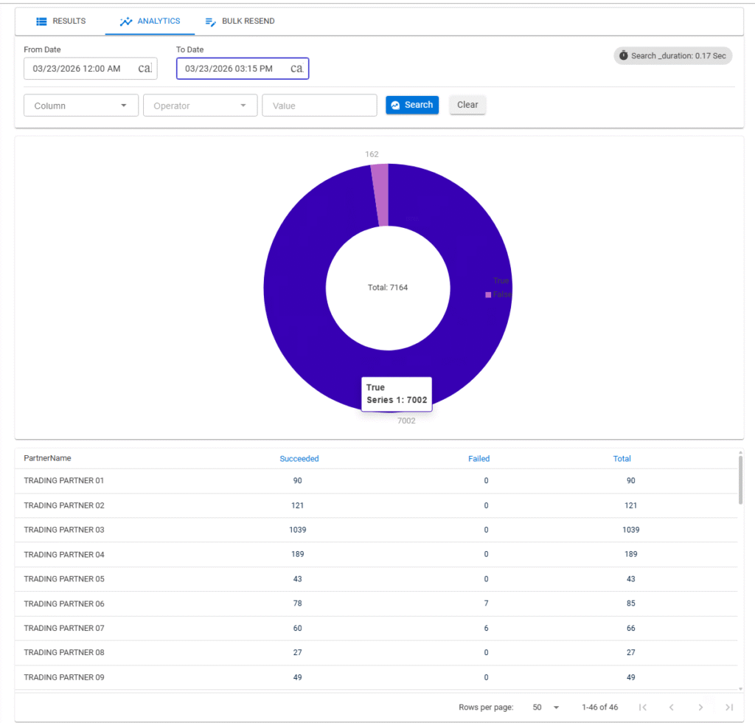Toggle the True series in chart legend
This screenshot has height=723, width=755.
[x=495, y=280]
